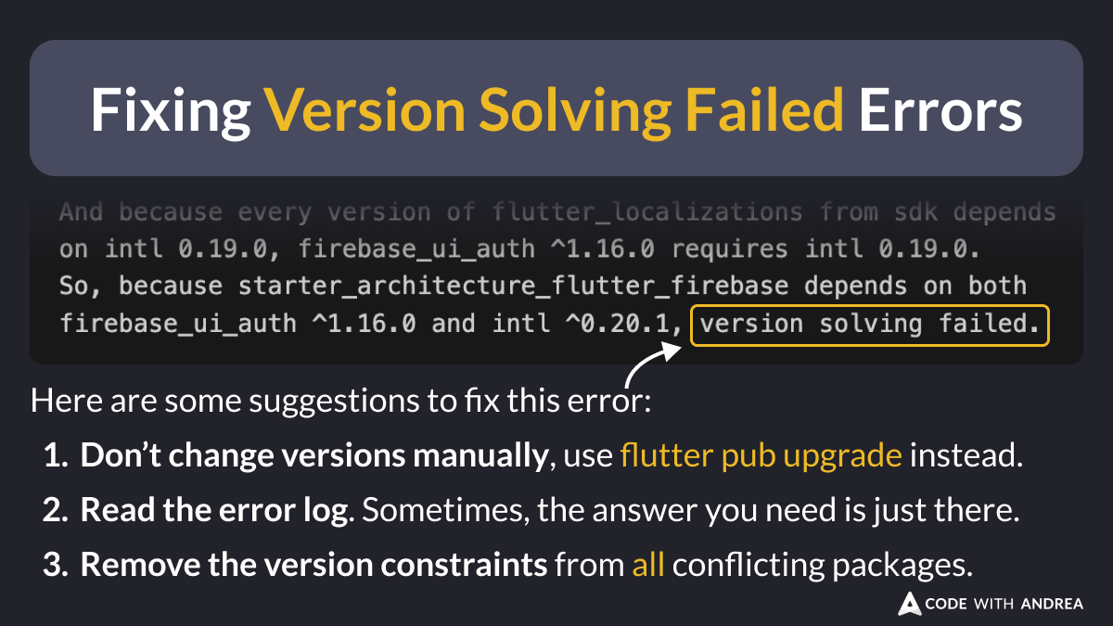This screenshot has height=626, width=1113.
Task: Click the Code With Andrea logo icon
Action: pos(910,604)
